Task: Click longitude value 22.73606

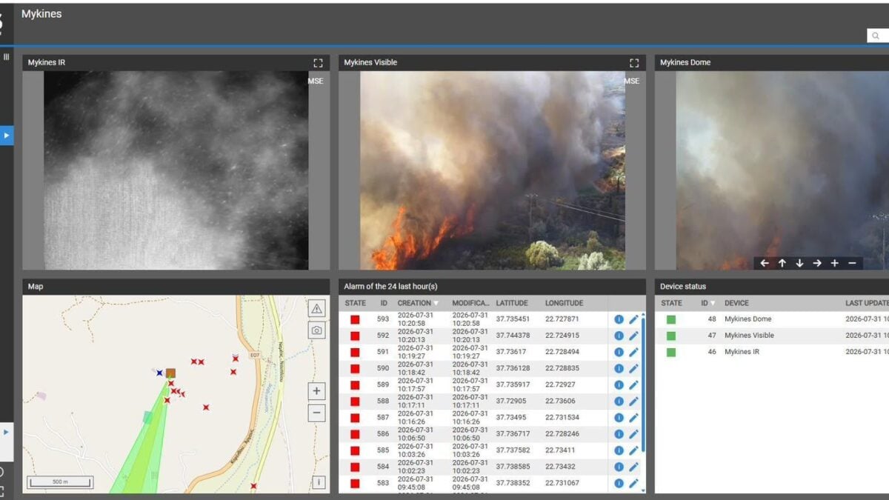Action: tap(560, 401)
